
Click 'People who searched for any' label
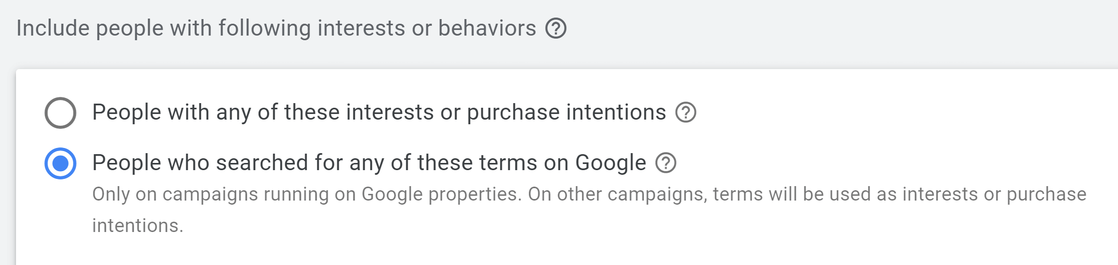pyautogui.click(x=369, y=163)
